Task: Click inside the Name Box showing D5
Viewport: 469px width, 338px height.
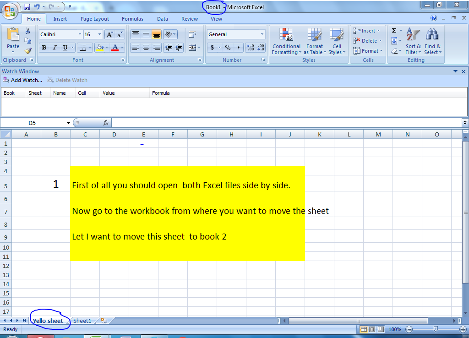Action: point(32,123)
